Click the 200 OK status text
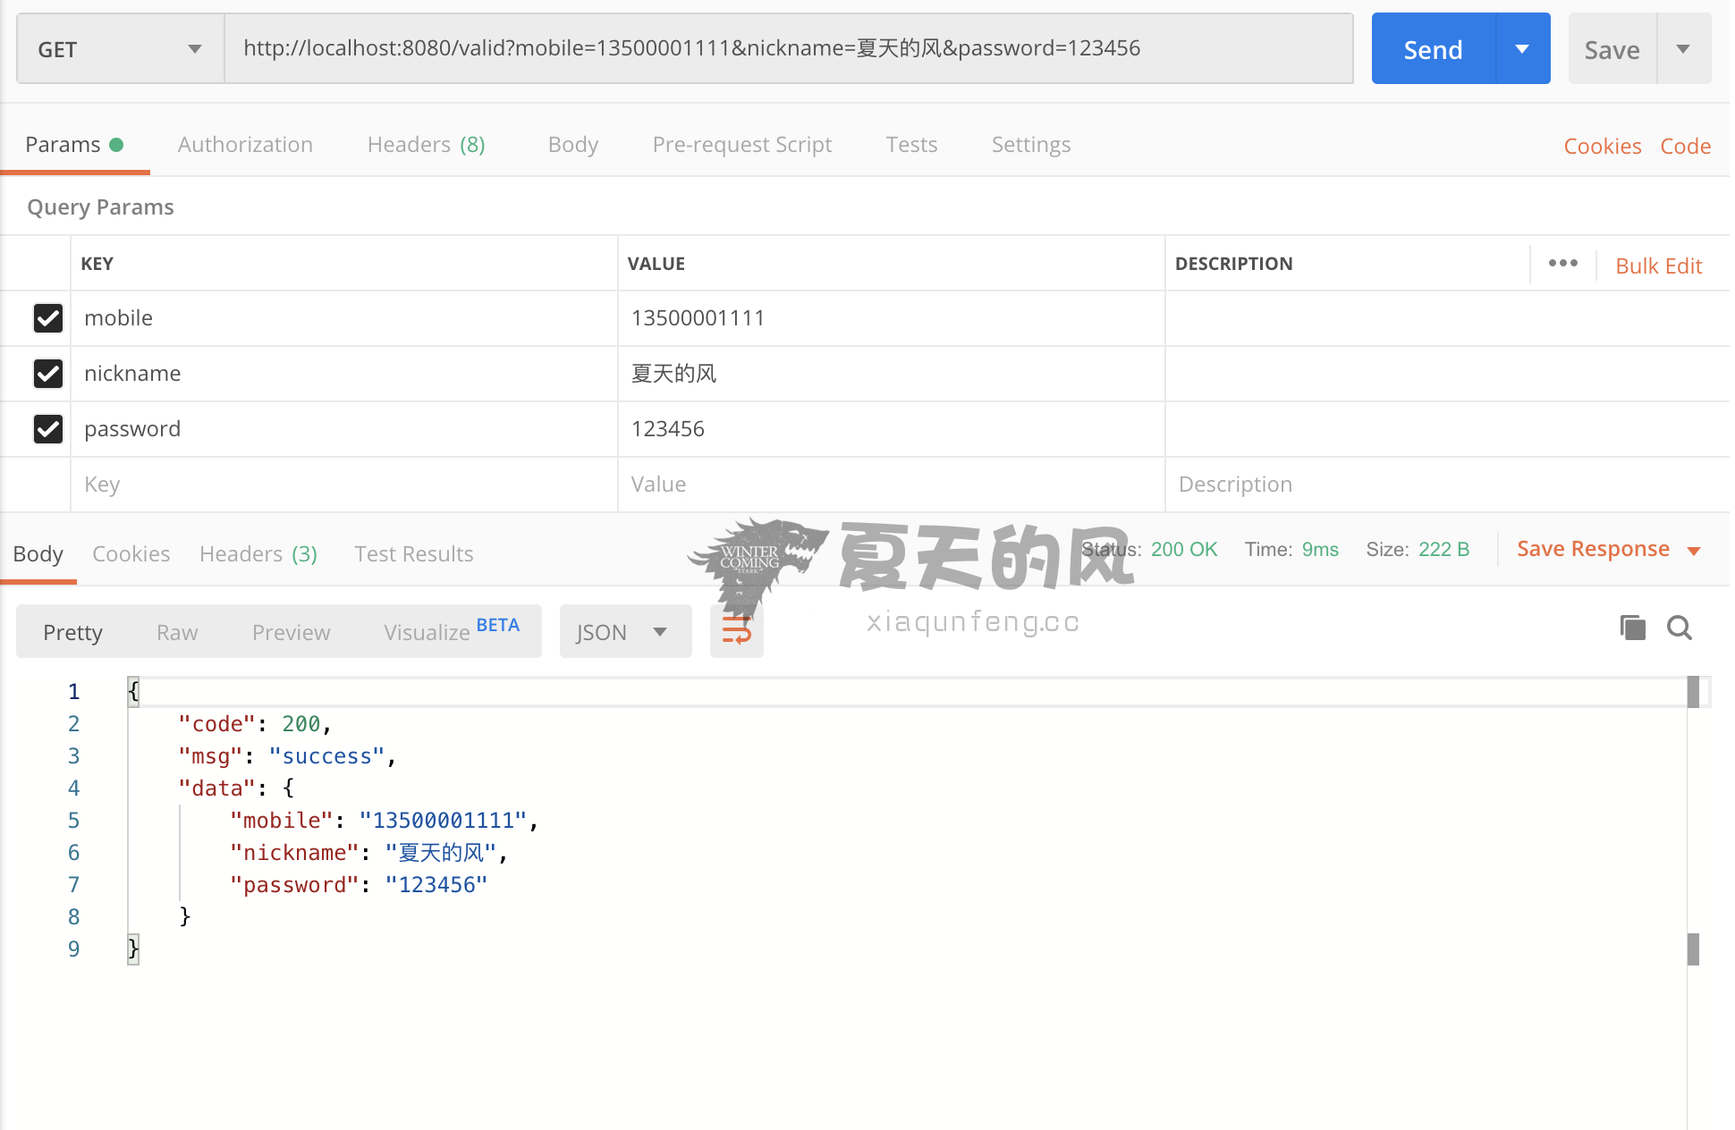The image size is (1735, 1130). [1184, 549]
